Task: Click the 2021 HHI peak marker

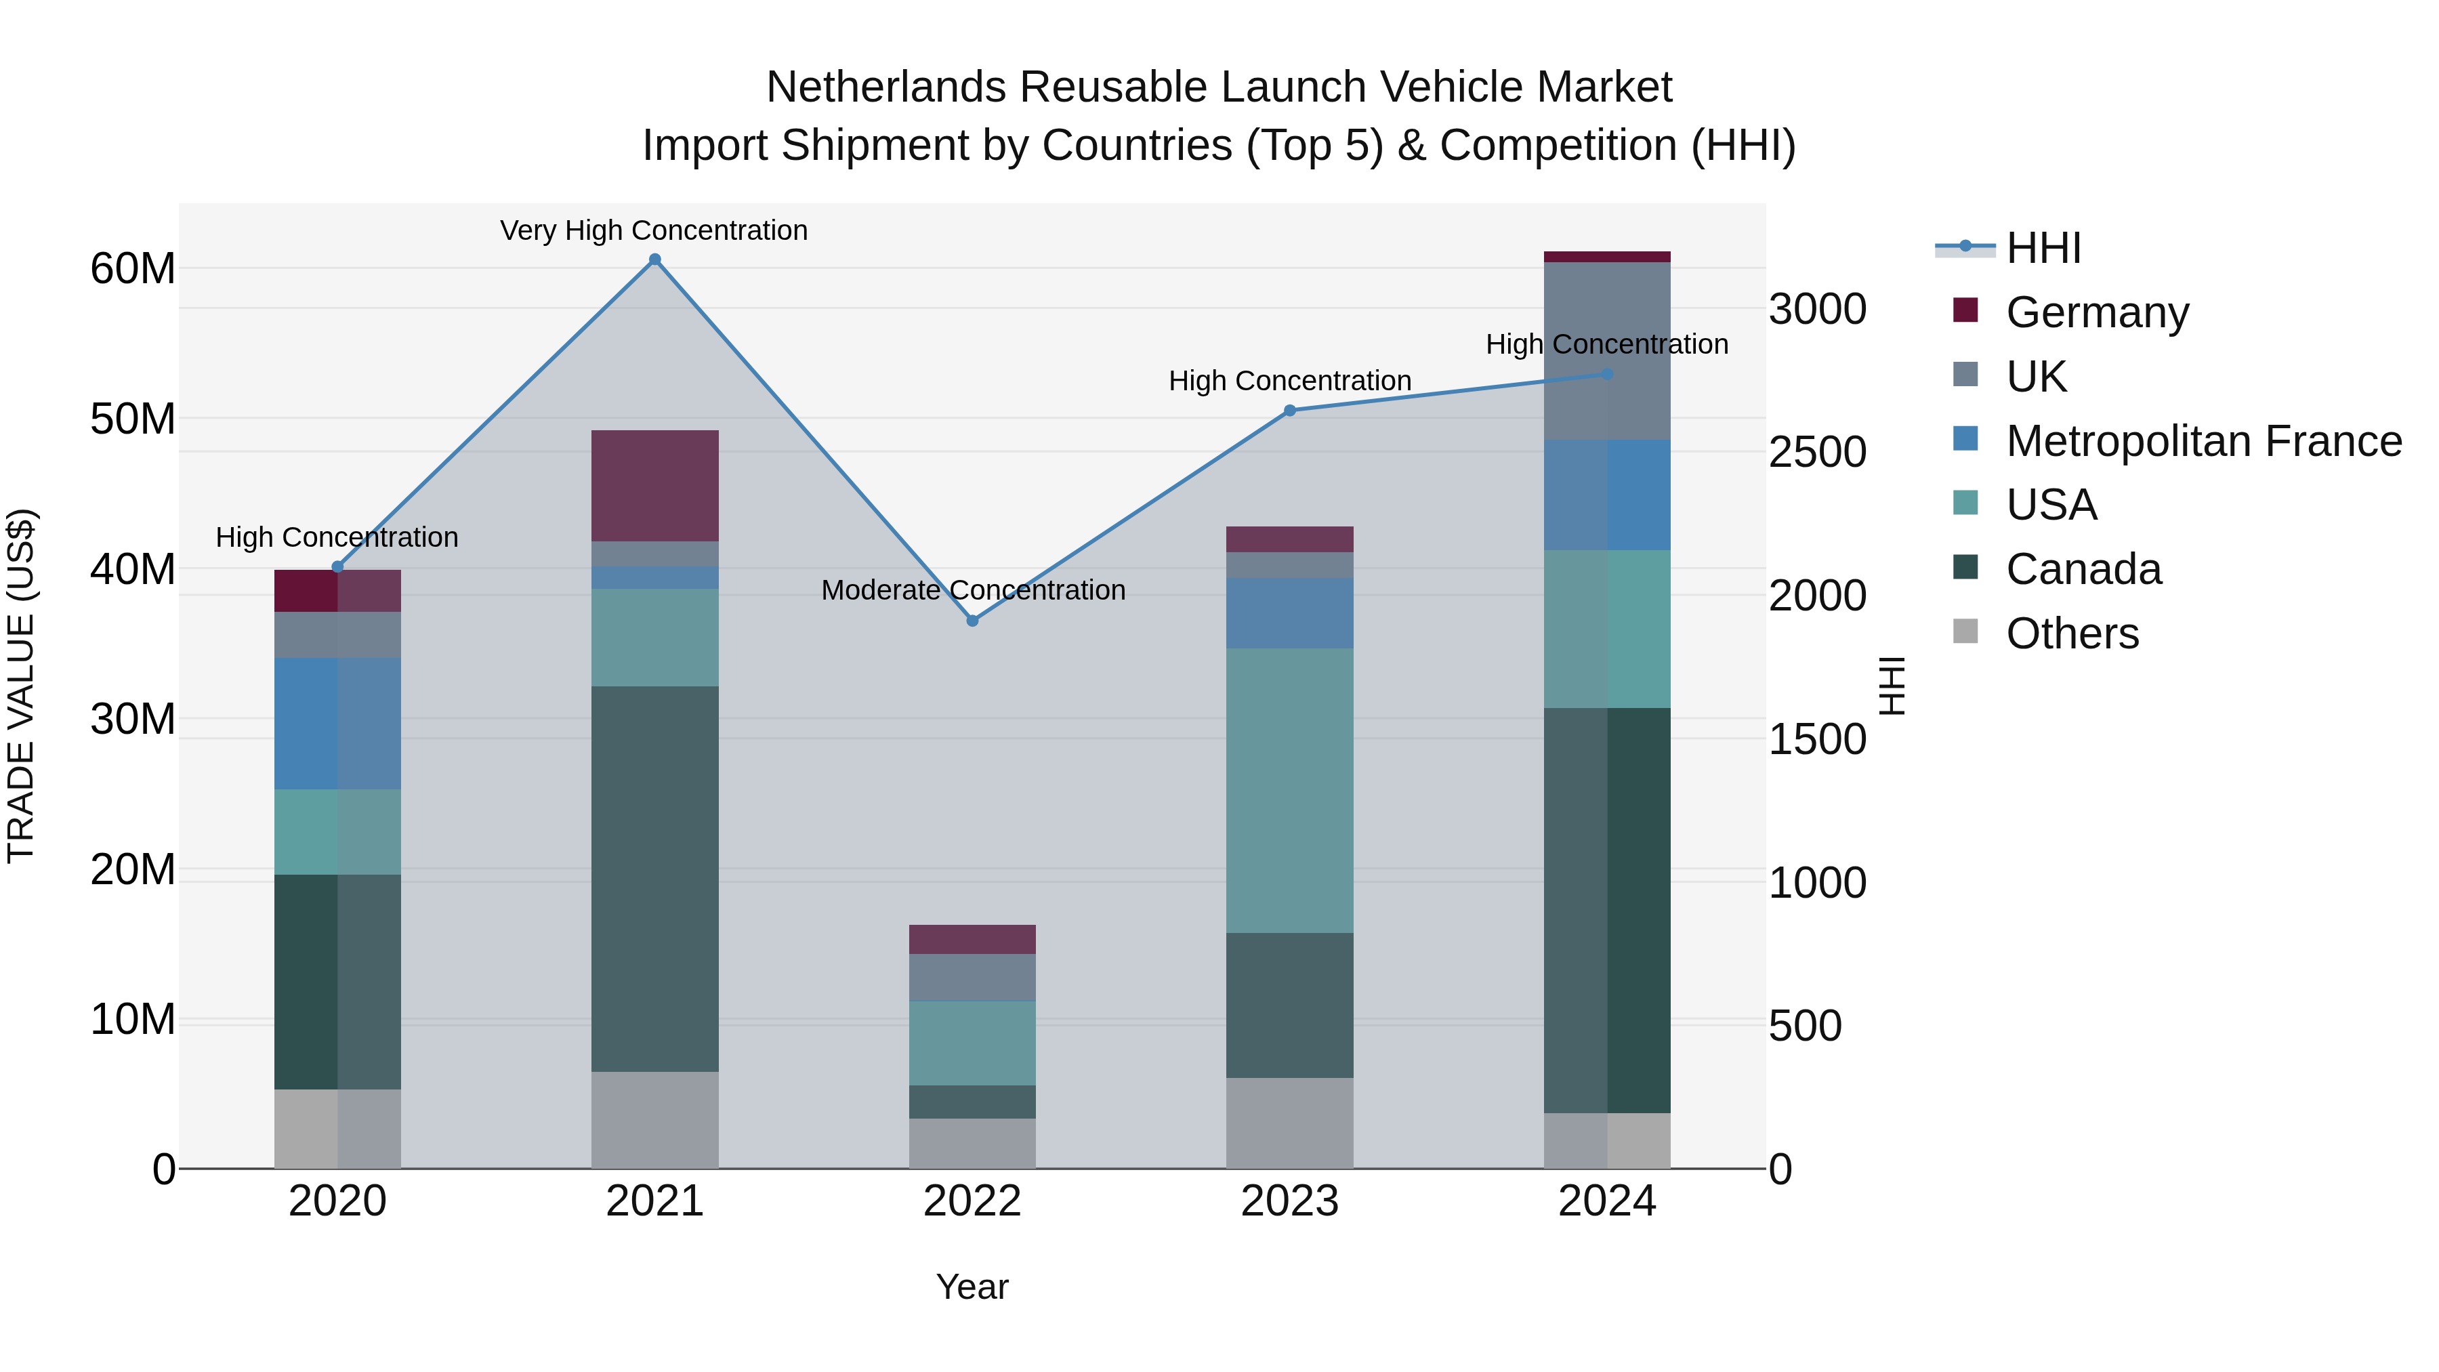Action: (654, 259)
